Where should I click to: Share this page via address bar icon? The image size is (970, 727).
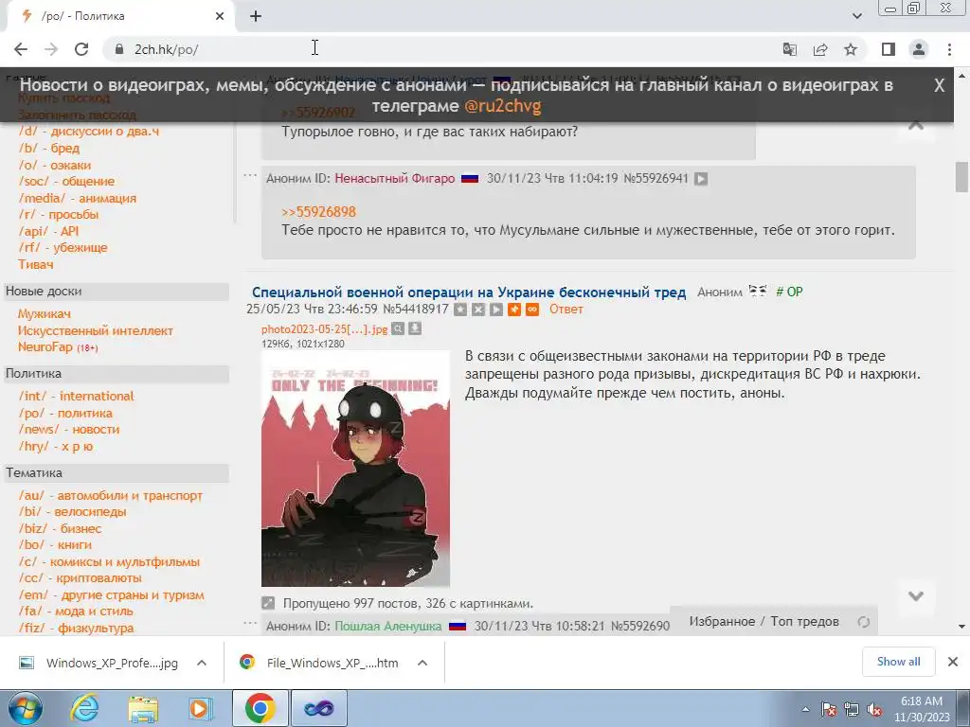820,49
